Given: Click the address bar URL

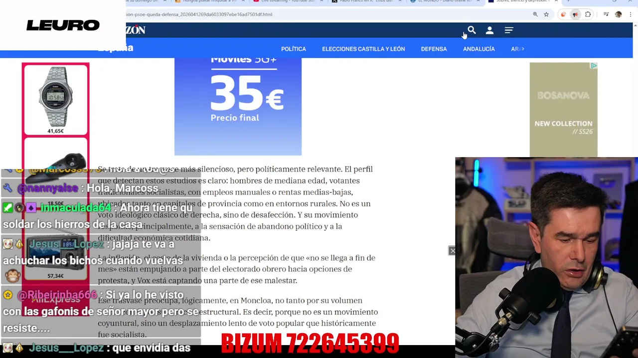Looking at the screenshot, I should click(x=199, y=14).
